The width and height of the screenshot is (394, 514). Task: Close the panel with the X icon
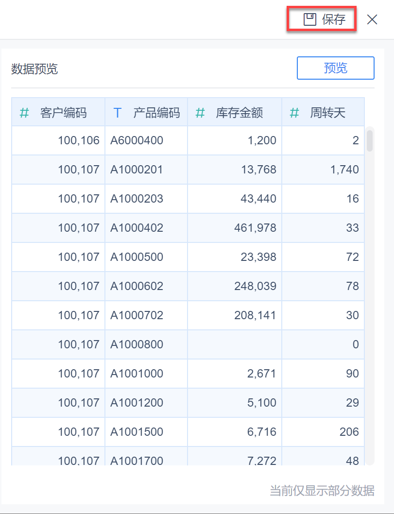372,19
